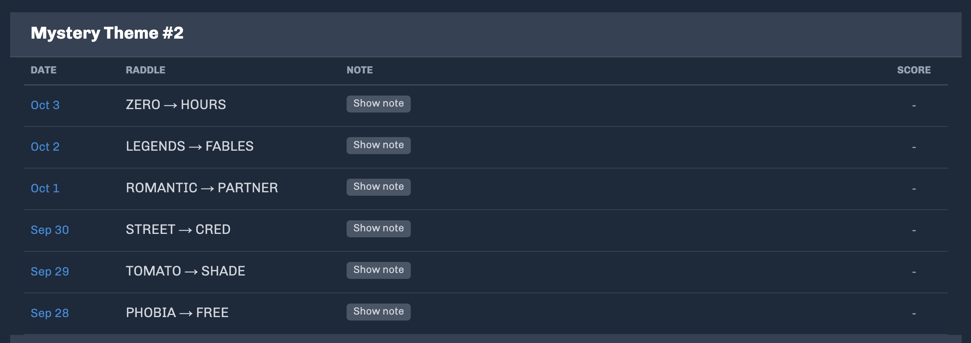This screenshot has height=343, width=971.
Task: Click the ROMANTIC → PARTNER raddle title
Action: click(202, 188)
